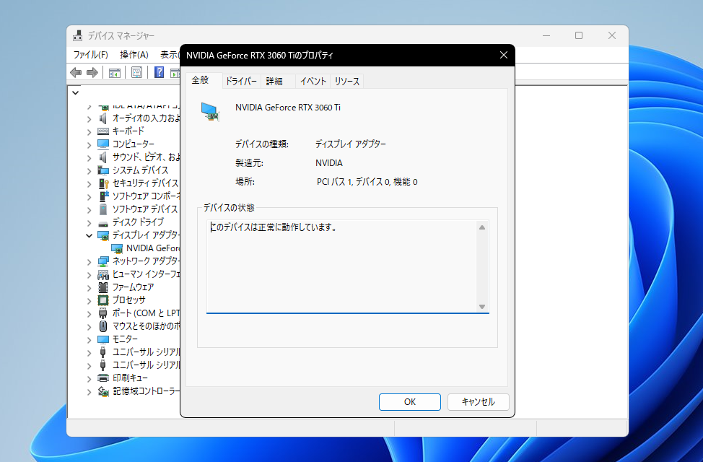Click the speaker icon beside サウンド、ビデオ
The image size is (703, 462).
click(x=103, y=157)
